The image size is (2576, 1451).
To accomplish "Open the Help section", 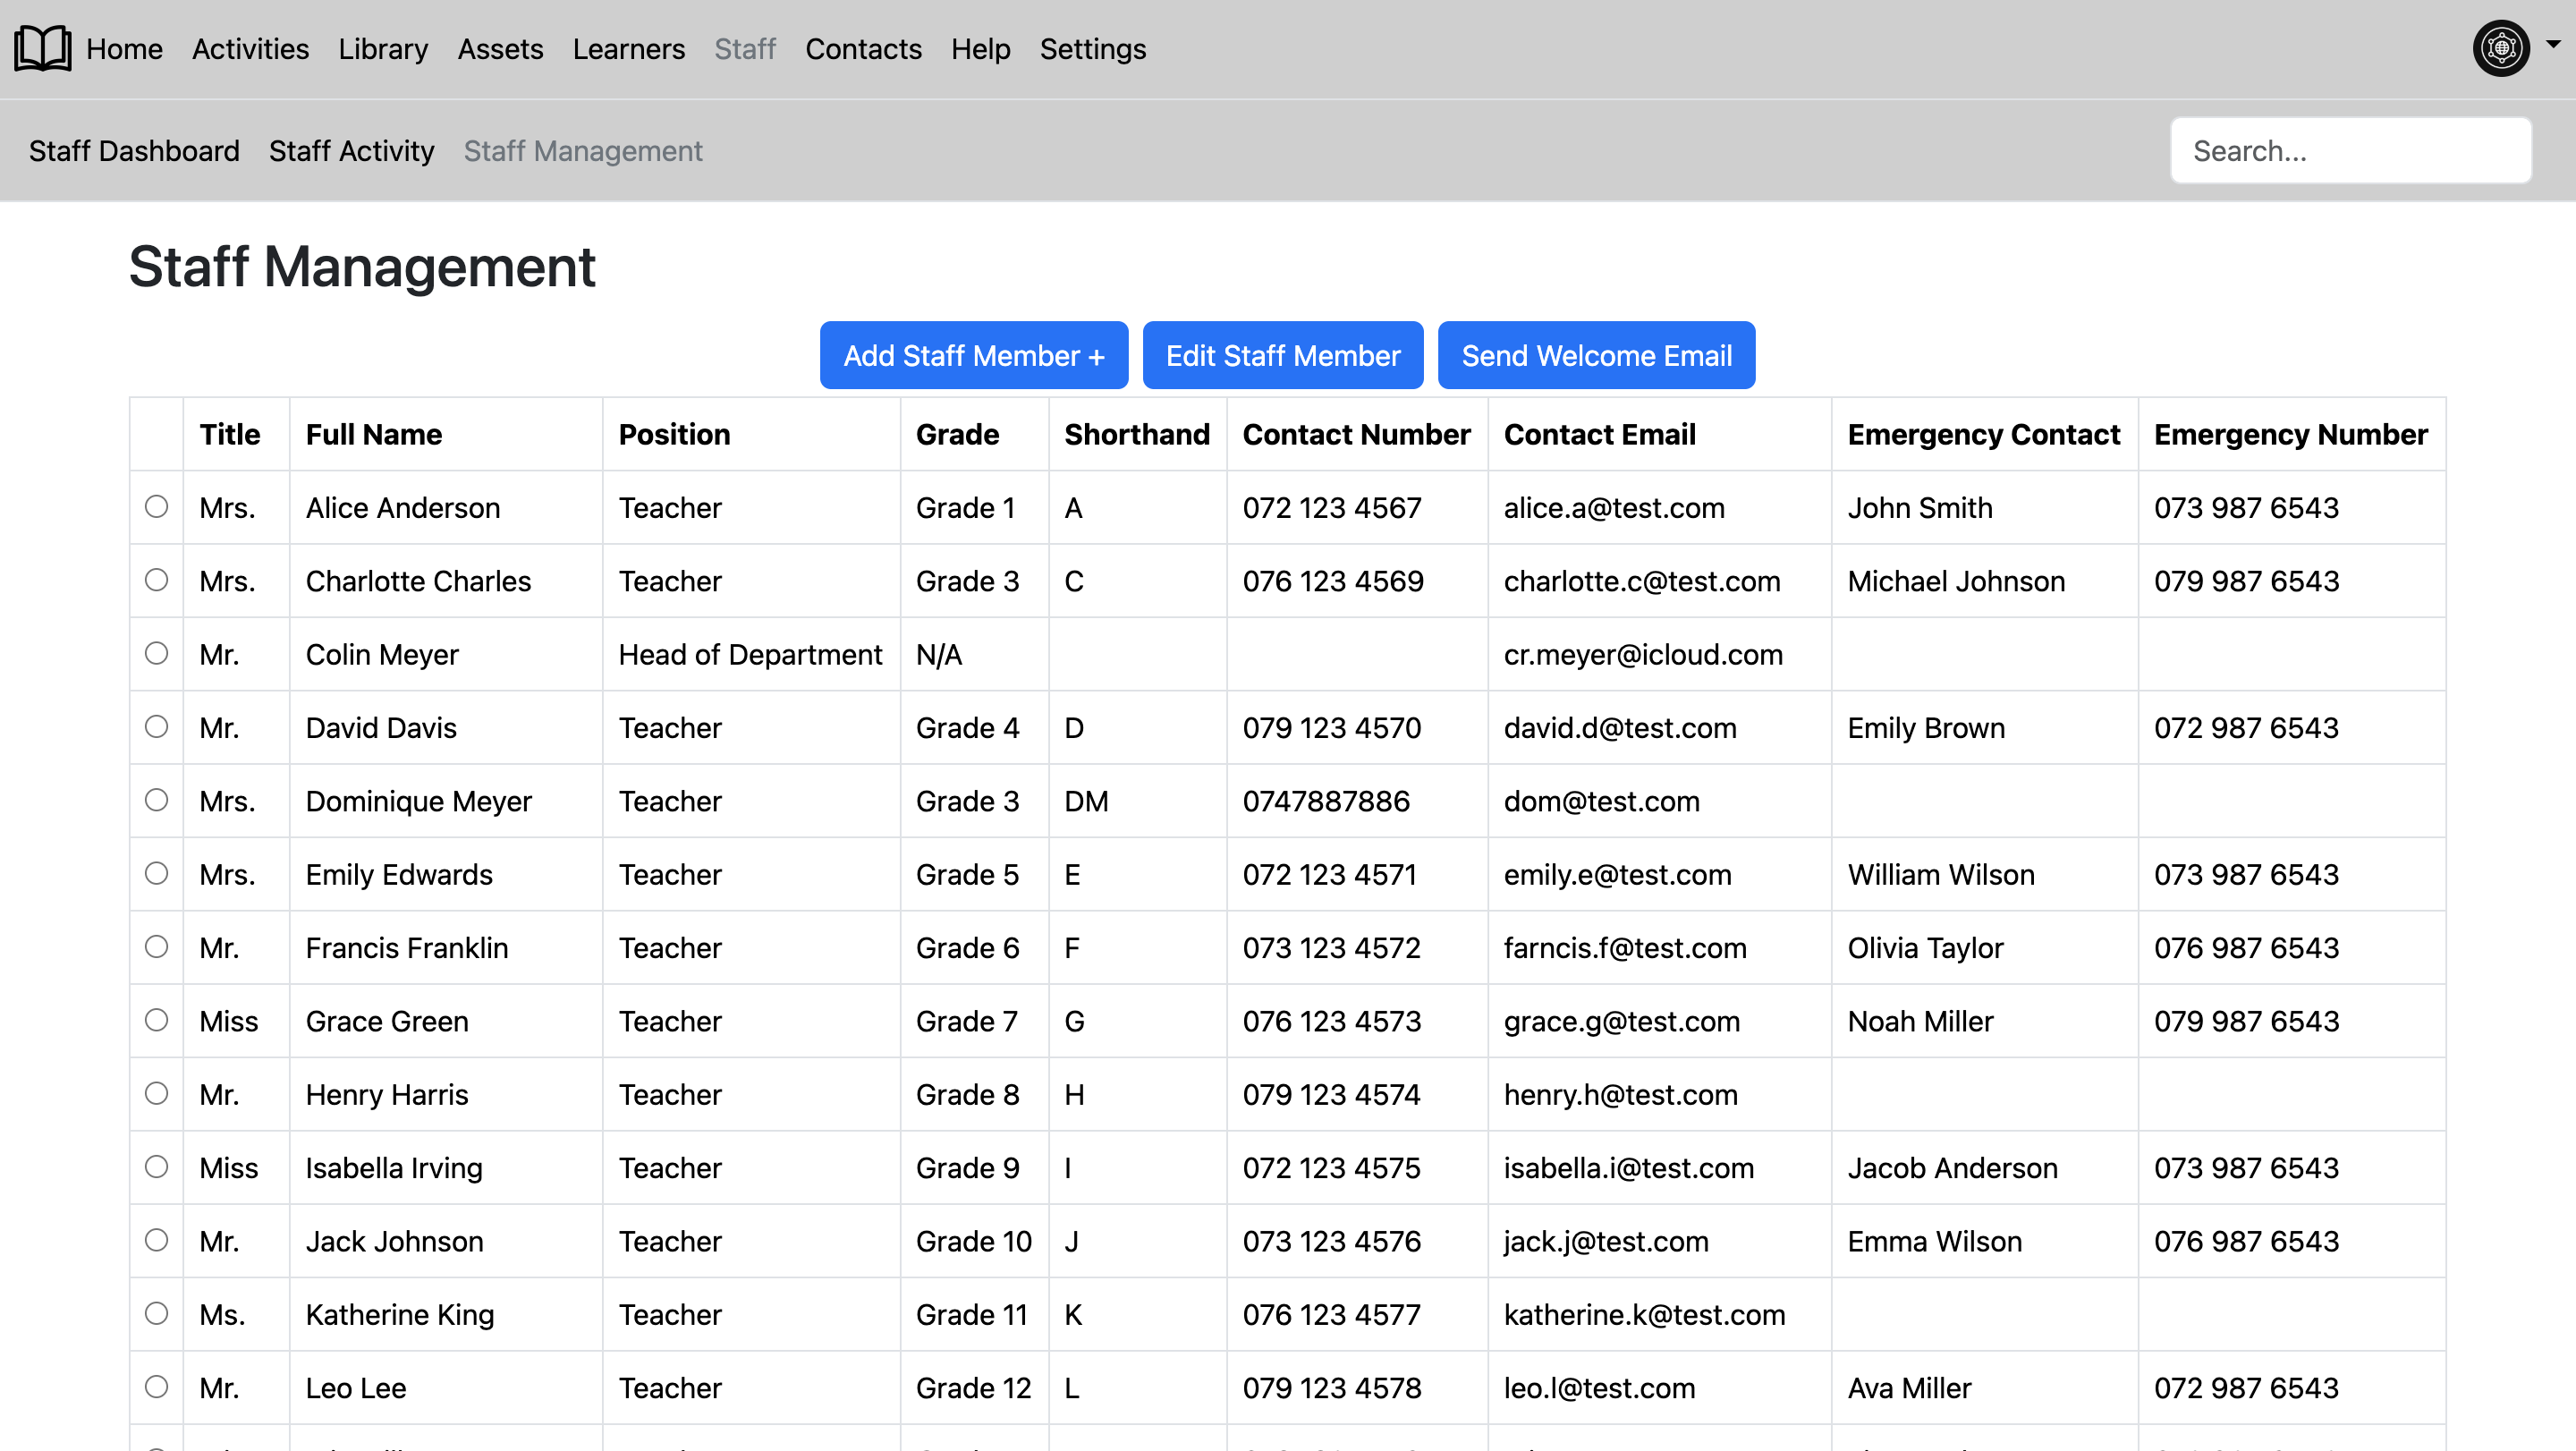I will coord(981,49).
